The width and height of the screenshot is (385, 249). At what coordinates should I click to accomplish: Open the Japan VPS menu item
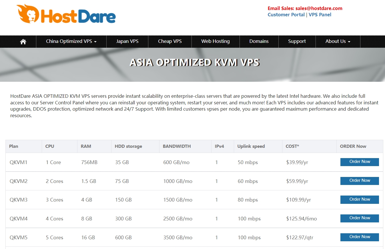pyautogui.click(x=127, y=41)
